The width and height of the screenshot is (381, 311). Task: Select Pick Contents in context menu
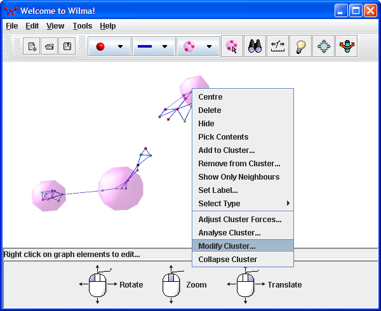click(x=243, y=137)
